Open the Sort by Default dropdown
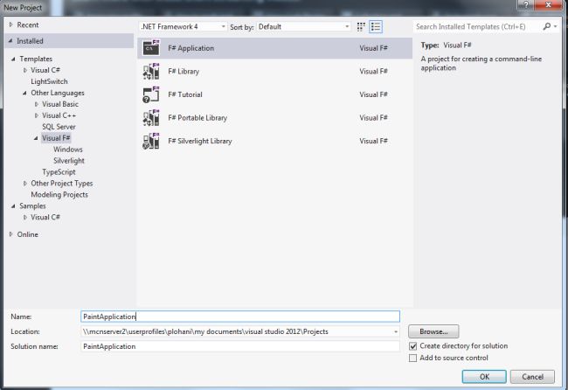This screenshot has width=568, height=390. (x=303, y=27)
